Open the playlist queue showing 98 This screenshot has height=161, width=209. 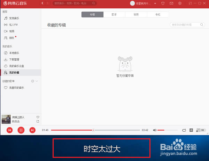point(201,130)
